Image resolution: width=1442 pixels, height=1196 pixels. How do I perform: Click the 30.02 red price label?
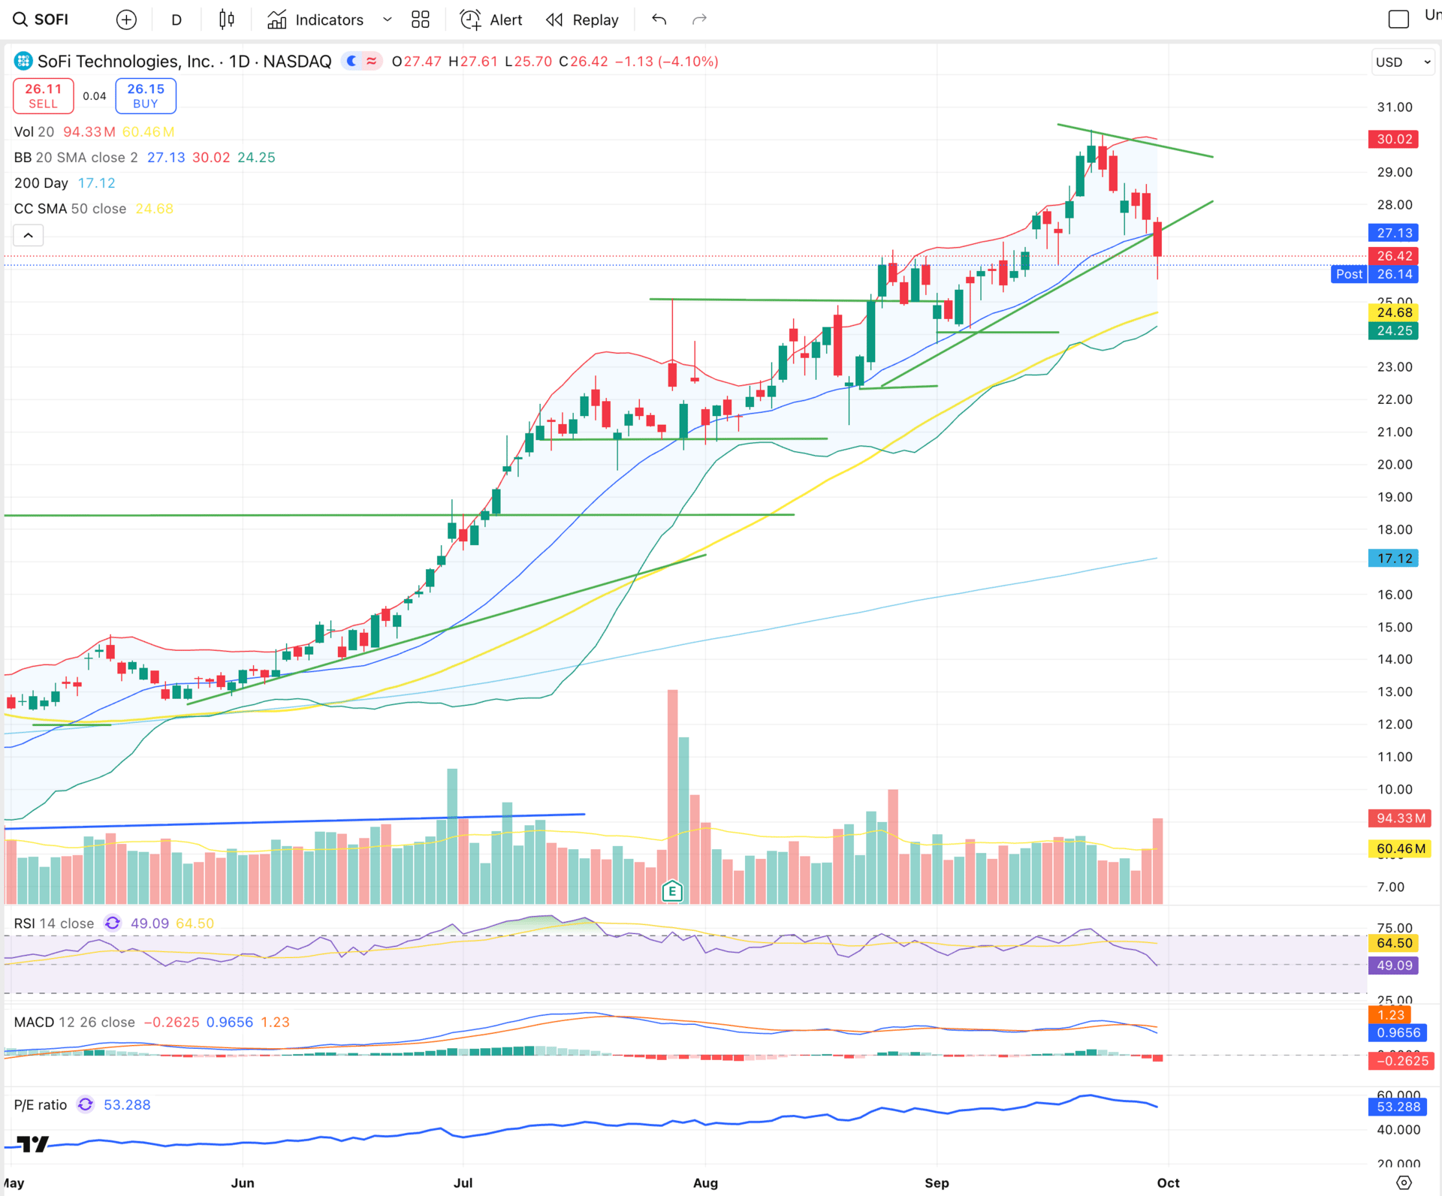click(x=1393, y=139)
